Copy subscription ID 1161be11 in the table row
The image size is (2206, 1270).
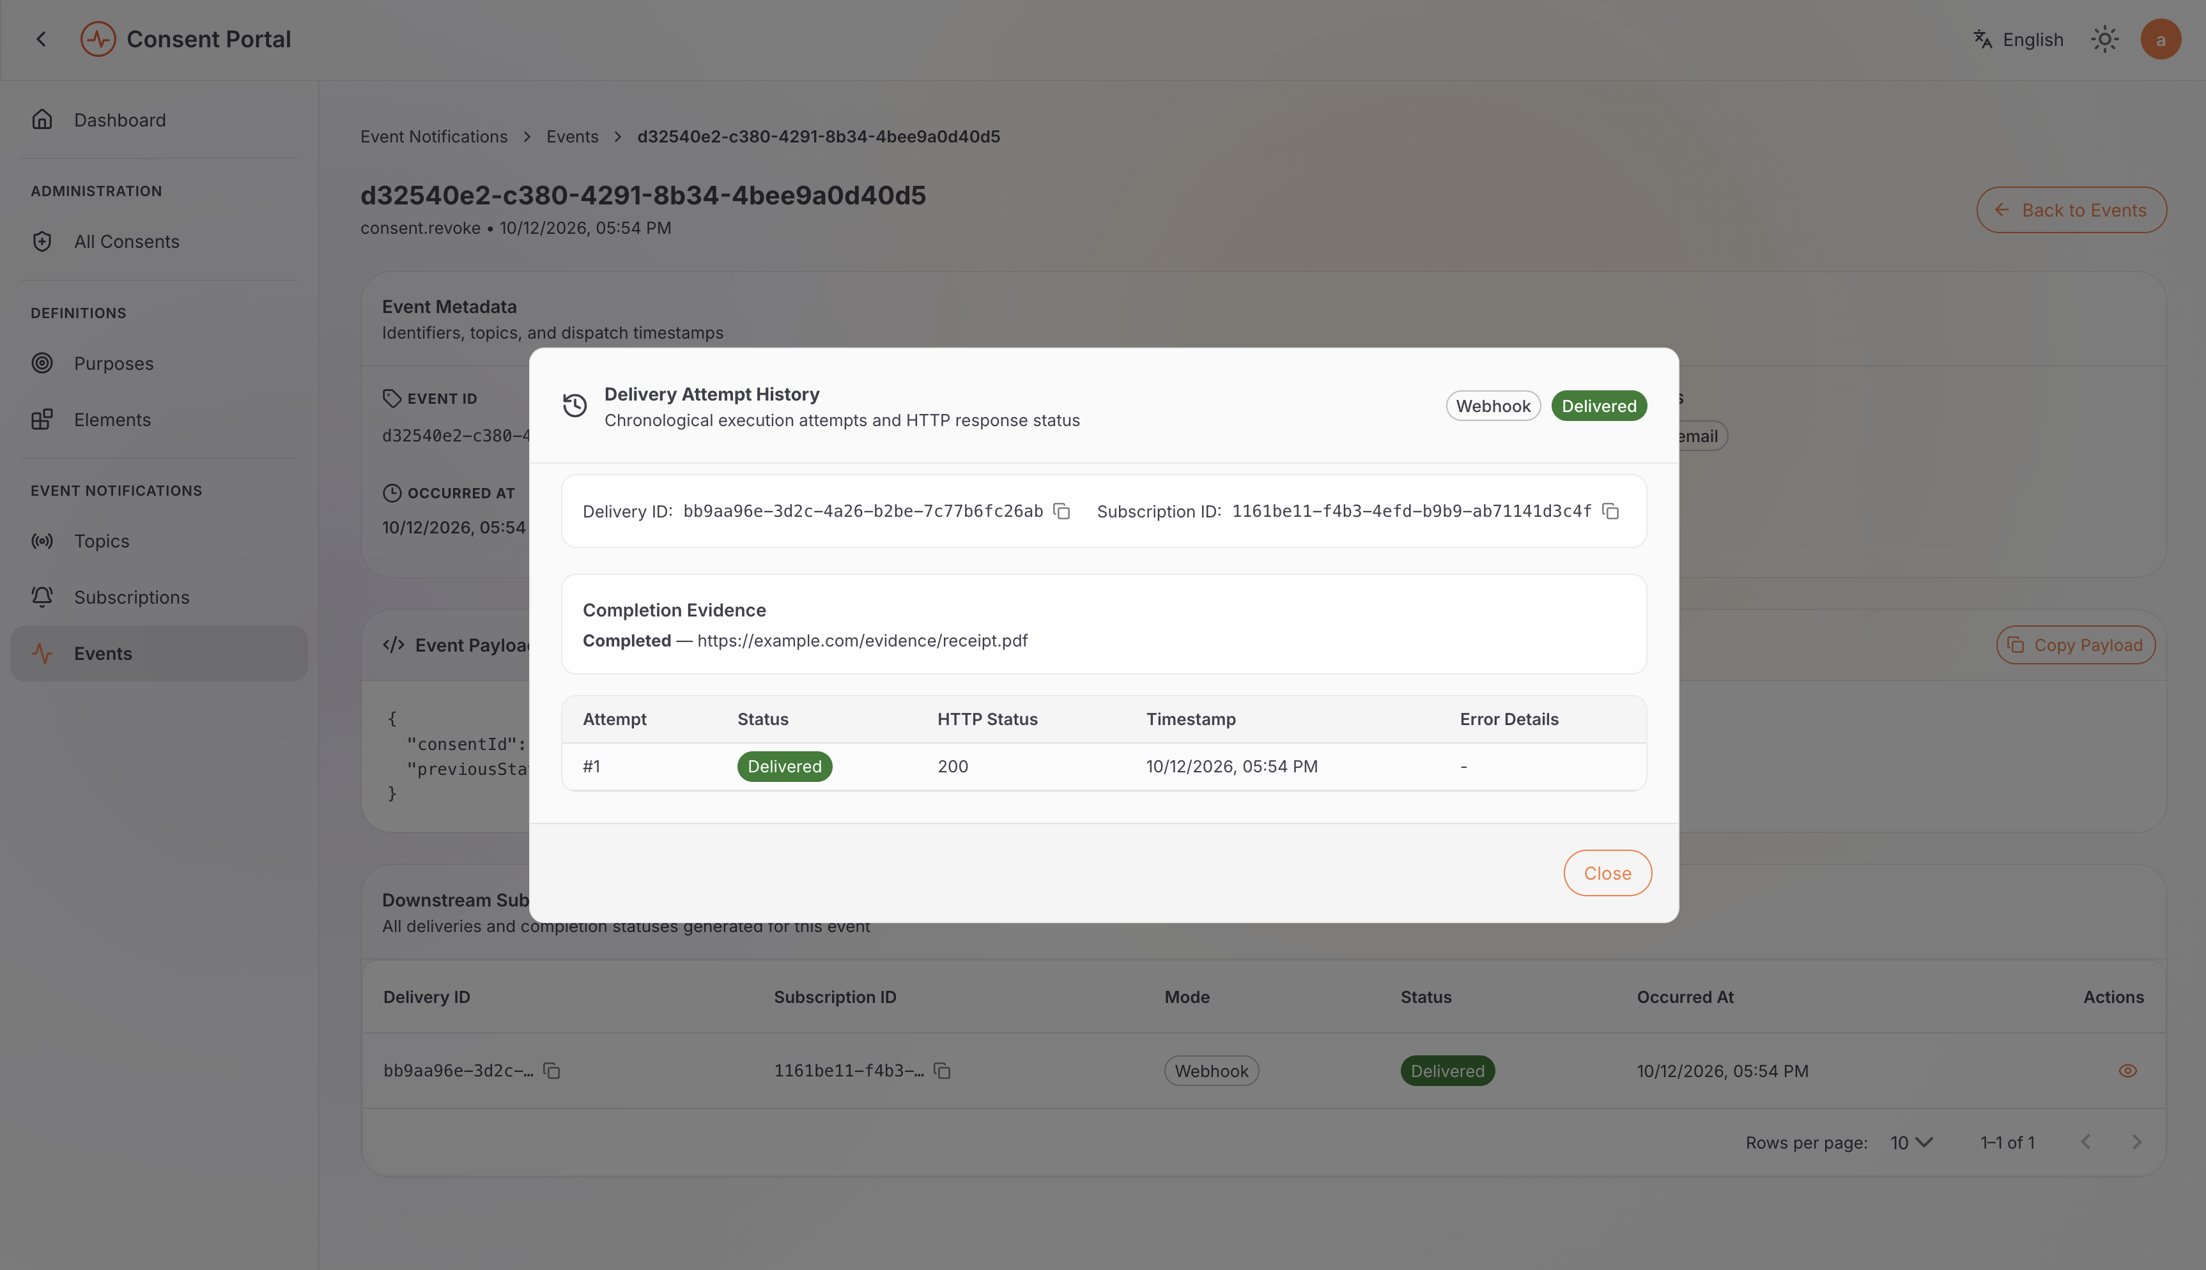(942, 1071)
